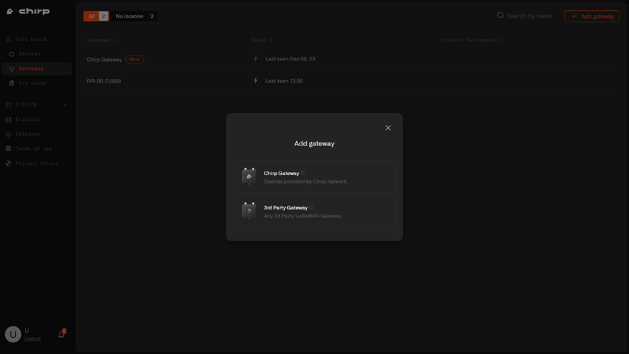Click the Search by name field
The height and width of the screenshot is (354, 629).
(529, 16)
